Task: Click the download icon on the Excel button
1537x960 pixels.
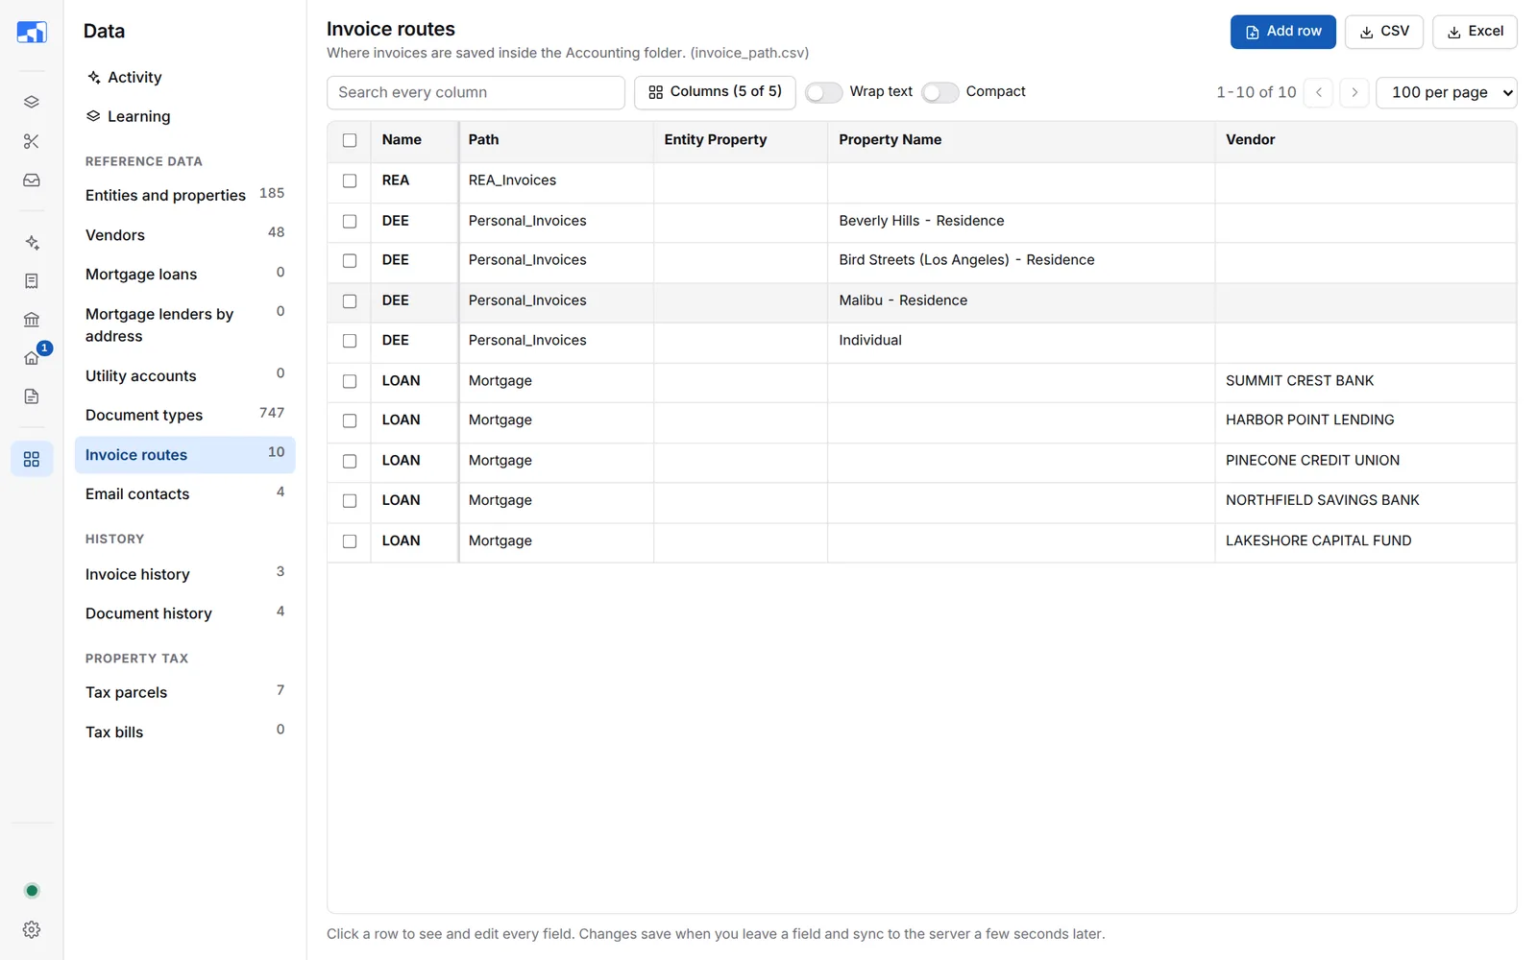Action: pyautogui.click(x=1454, y=32)
